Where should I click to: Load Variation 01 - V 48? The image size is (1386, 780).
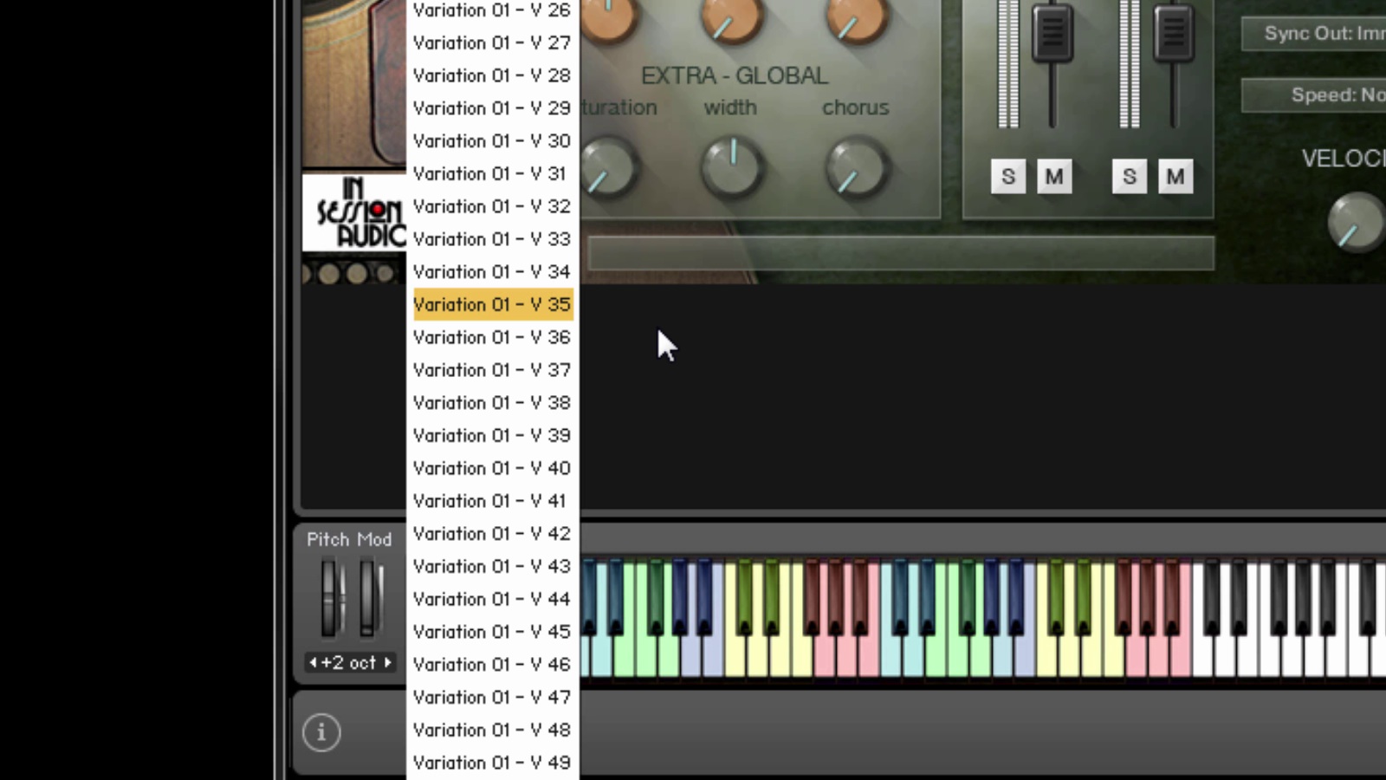coord(492,730)
